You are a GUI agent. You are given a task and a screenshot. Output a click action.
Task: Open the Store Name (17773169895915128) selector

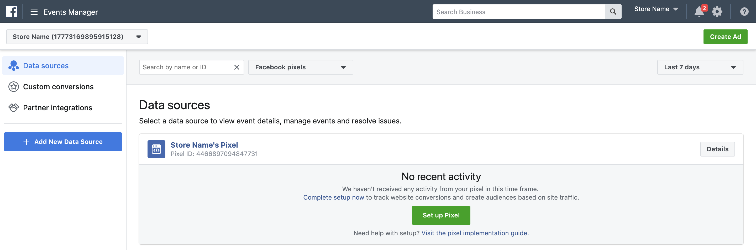77,37
